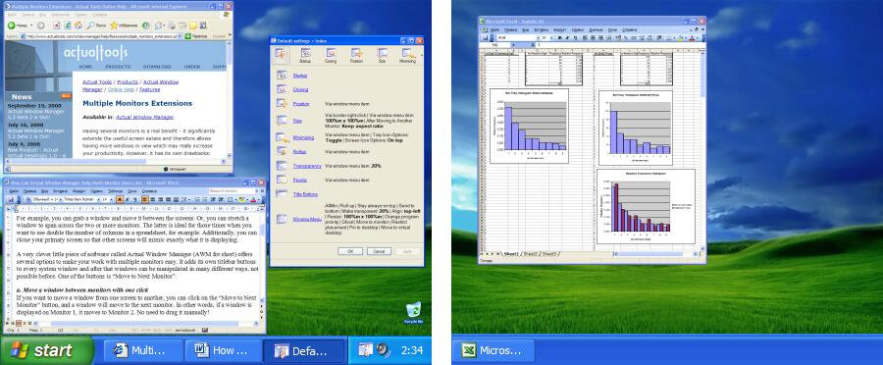The width and height of the screenshot is (883, 365).
Task: Click the icon beside the Title Buttons link
Action: pyautogui.click(x=282, y=193)
